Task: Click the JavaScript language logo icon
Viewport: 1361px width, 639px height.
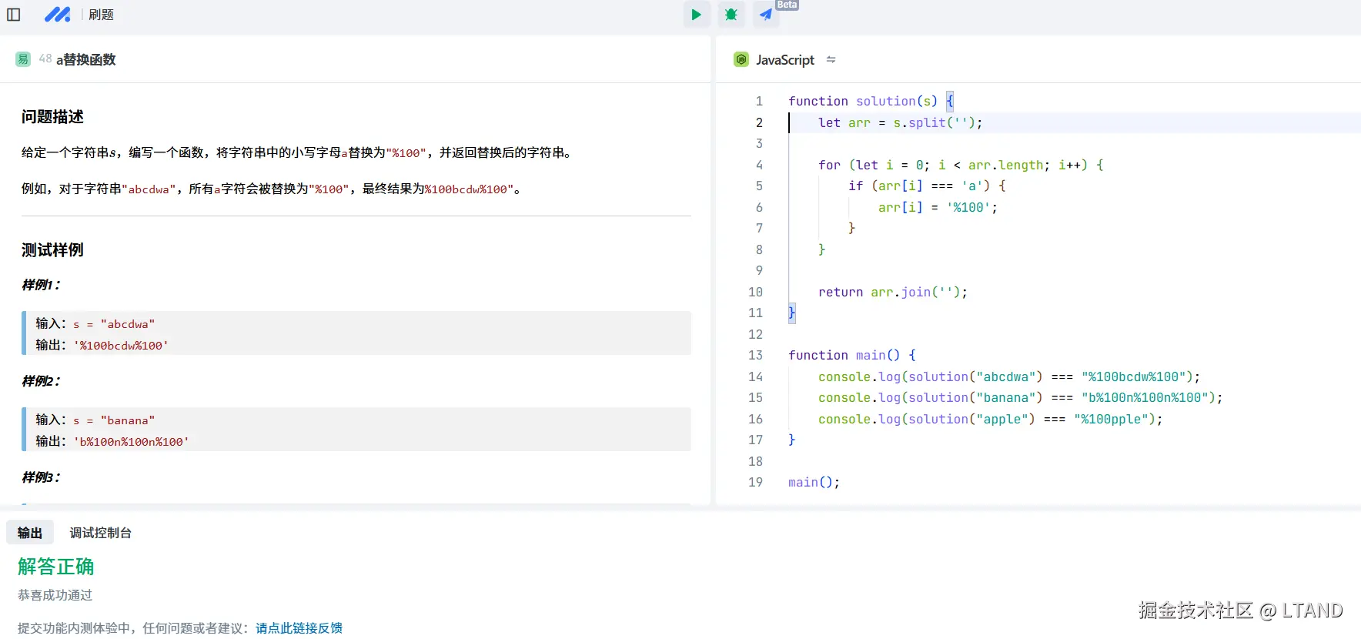Action: (741, 59)
